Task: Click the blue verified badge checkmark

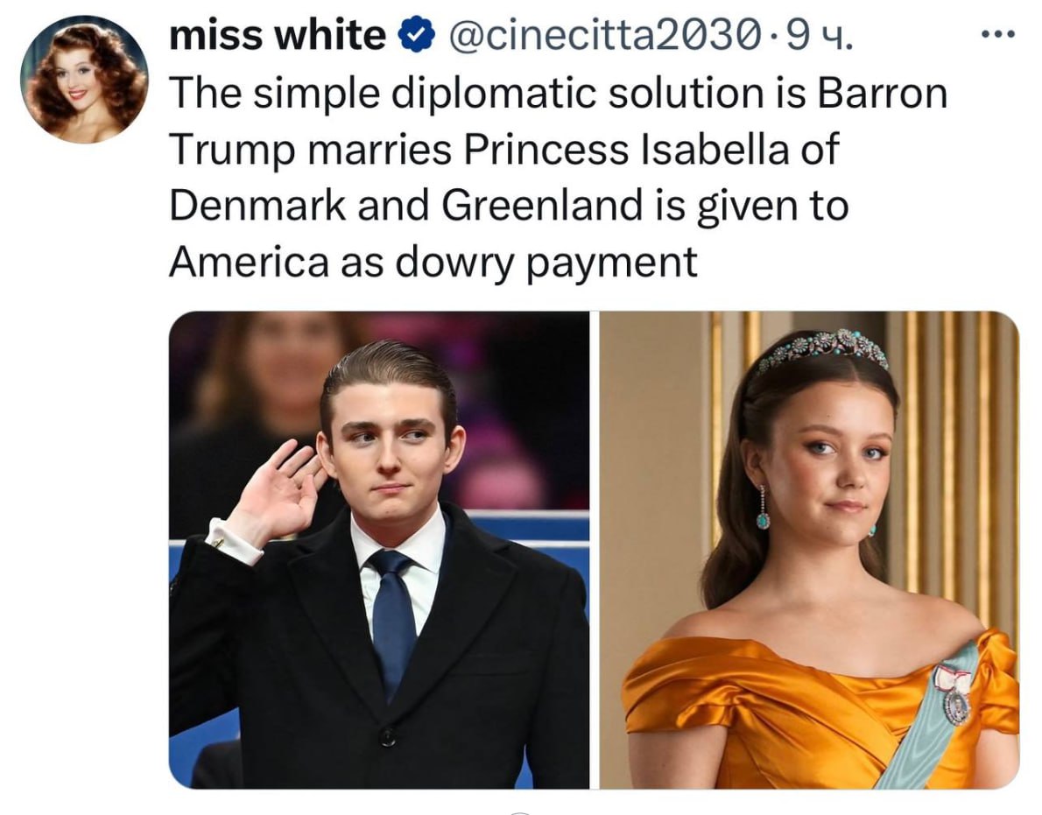Action: (416, 36)
